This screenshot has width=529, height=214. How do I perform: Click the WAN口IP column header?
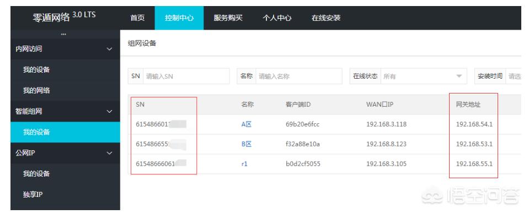(380, 105)
